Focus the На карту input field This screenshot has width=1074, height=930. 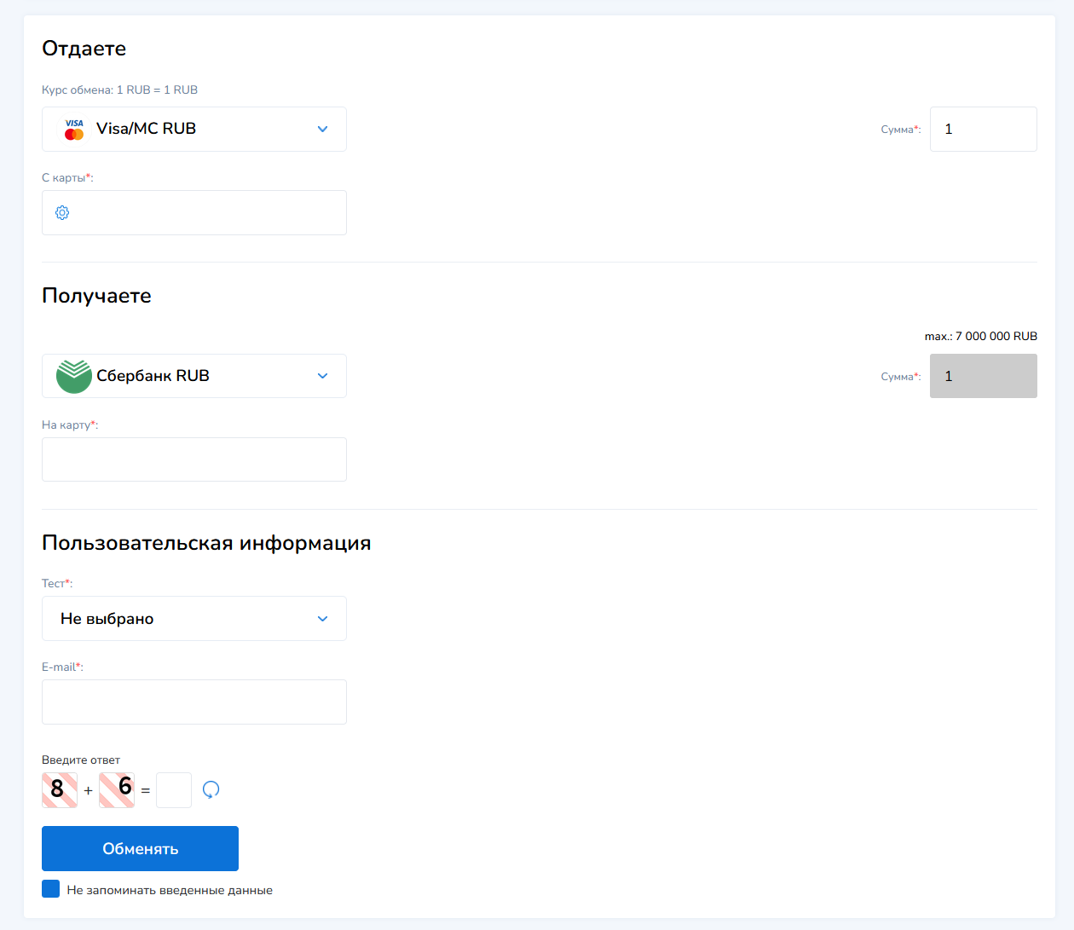click(x=194, y=459)
